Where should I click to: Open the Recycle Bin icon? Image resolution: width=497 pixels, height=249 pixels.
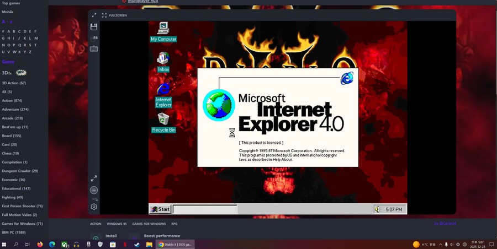click(x=163, y=120)
